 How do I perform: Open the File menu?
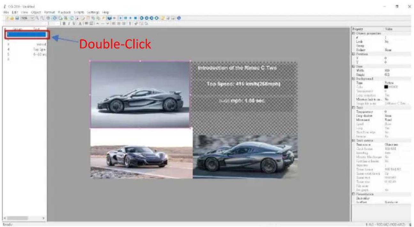pos(6,12)
